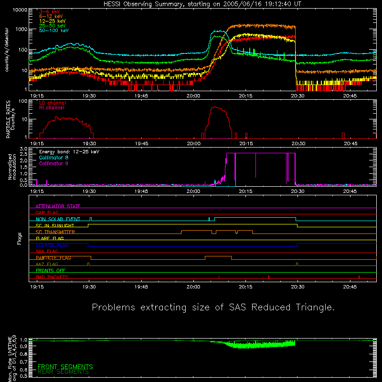
Task: Click the HESSI Observing Summary title text
Action: (202, 4)
